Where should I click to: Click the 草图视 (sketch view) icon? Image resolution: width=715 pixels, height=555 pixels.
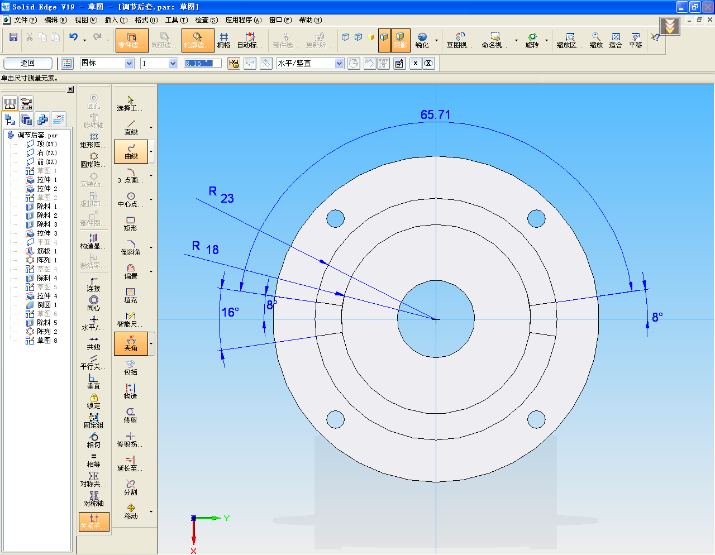459,40
